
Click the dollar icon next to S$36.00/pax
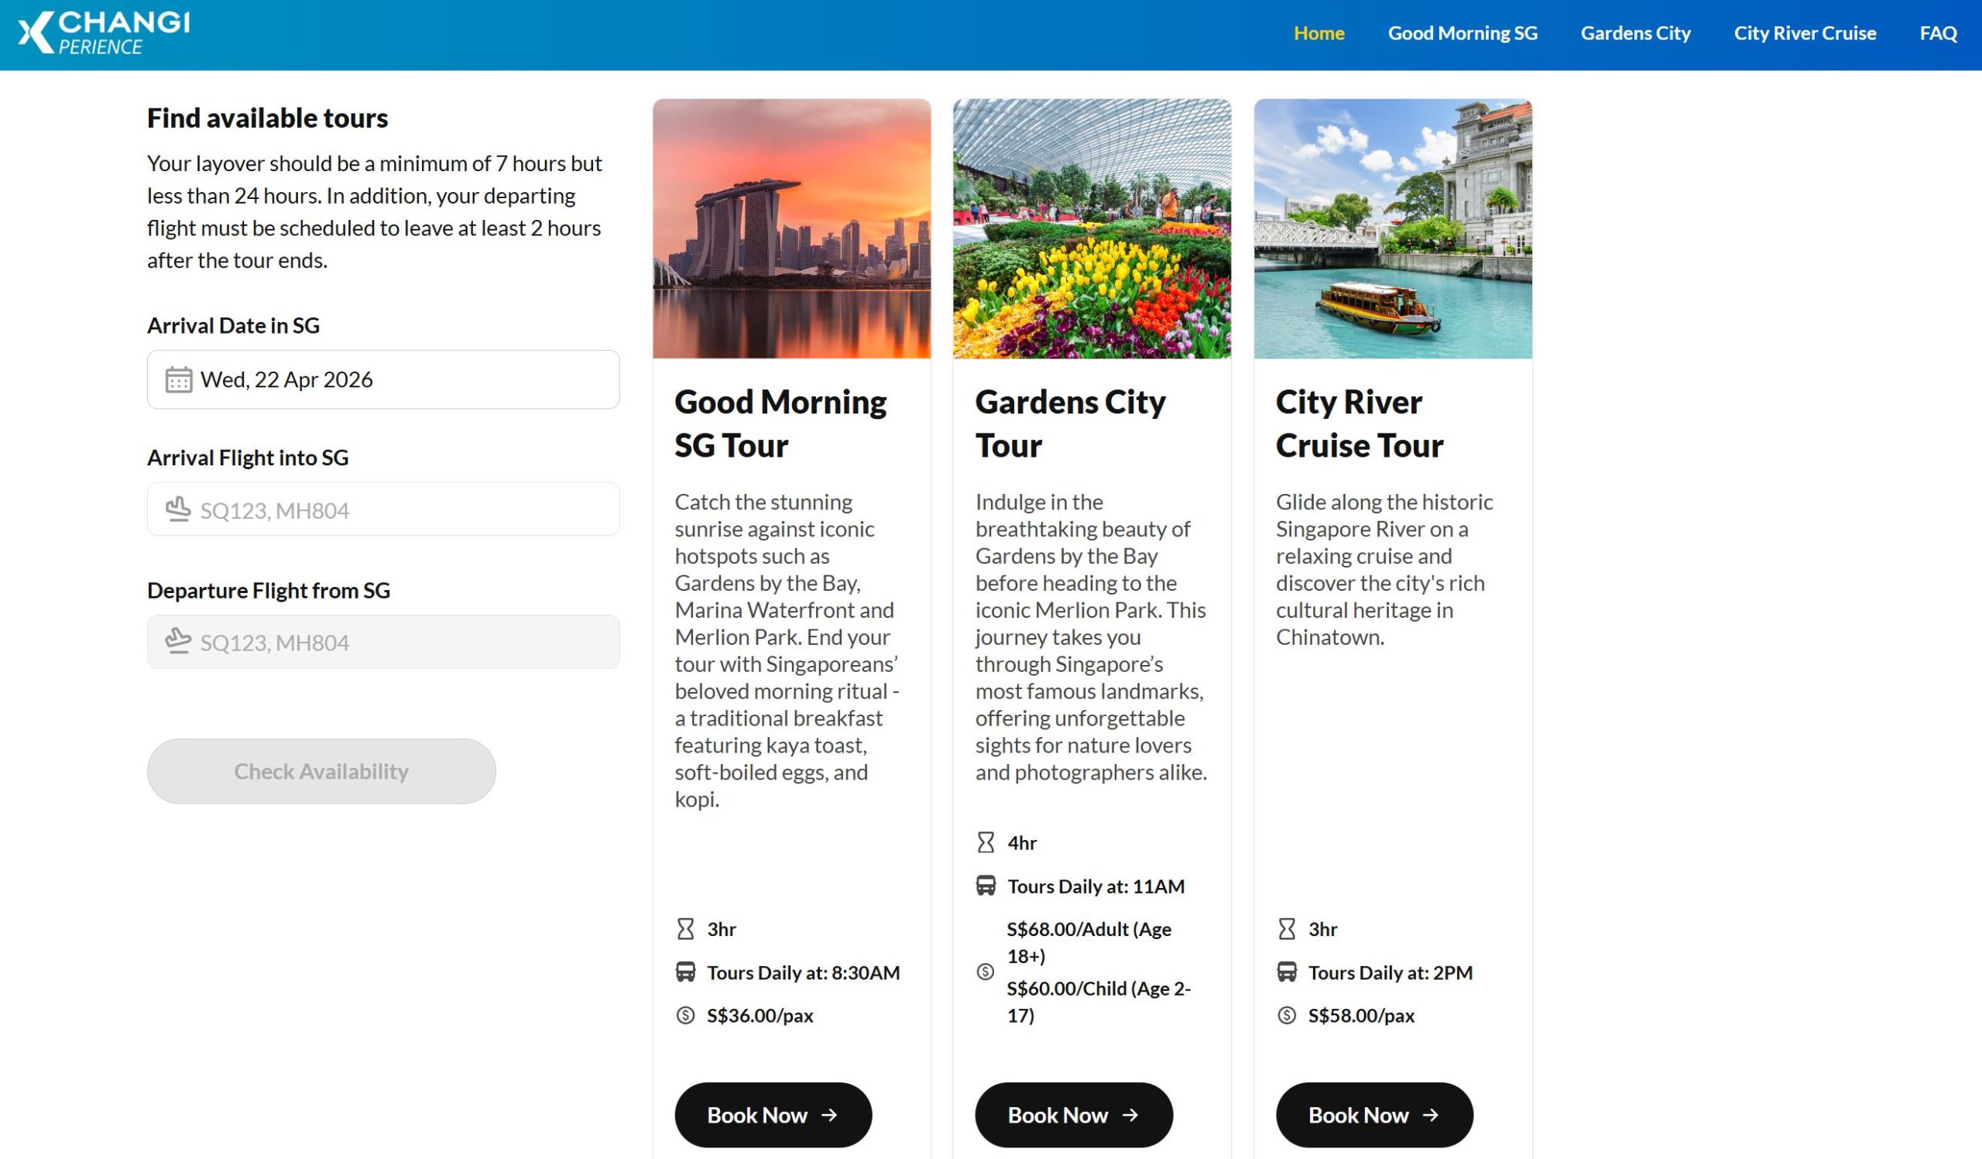(x=685, y=1015)
